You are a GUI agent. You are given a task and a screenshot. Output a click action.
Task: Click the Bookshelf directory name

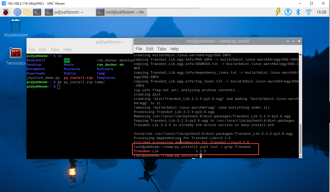36,60
